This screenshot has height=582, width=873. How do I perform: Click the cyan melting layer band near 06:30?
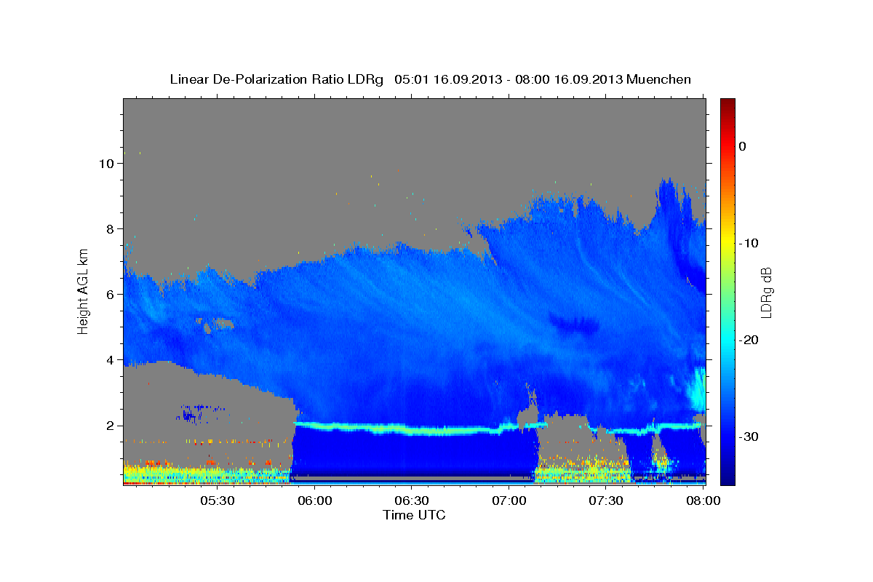click(412, 431)
